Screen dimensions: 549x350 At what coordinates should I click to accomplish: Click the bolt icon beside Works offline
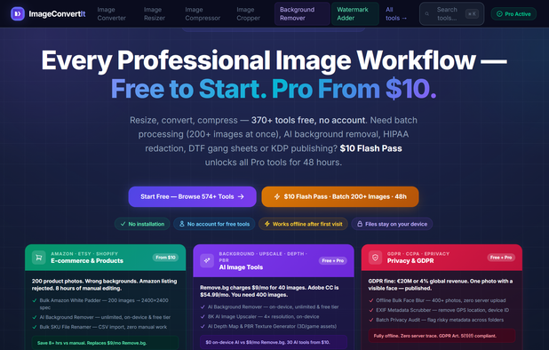click(x=267, y=224)
